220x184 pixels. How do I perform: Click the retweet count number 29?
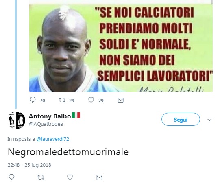[72, 101]
